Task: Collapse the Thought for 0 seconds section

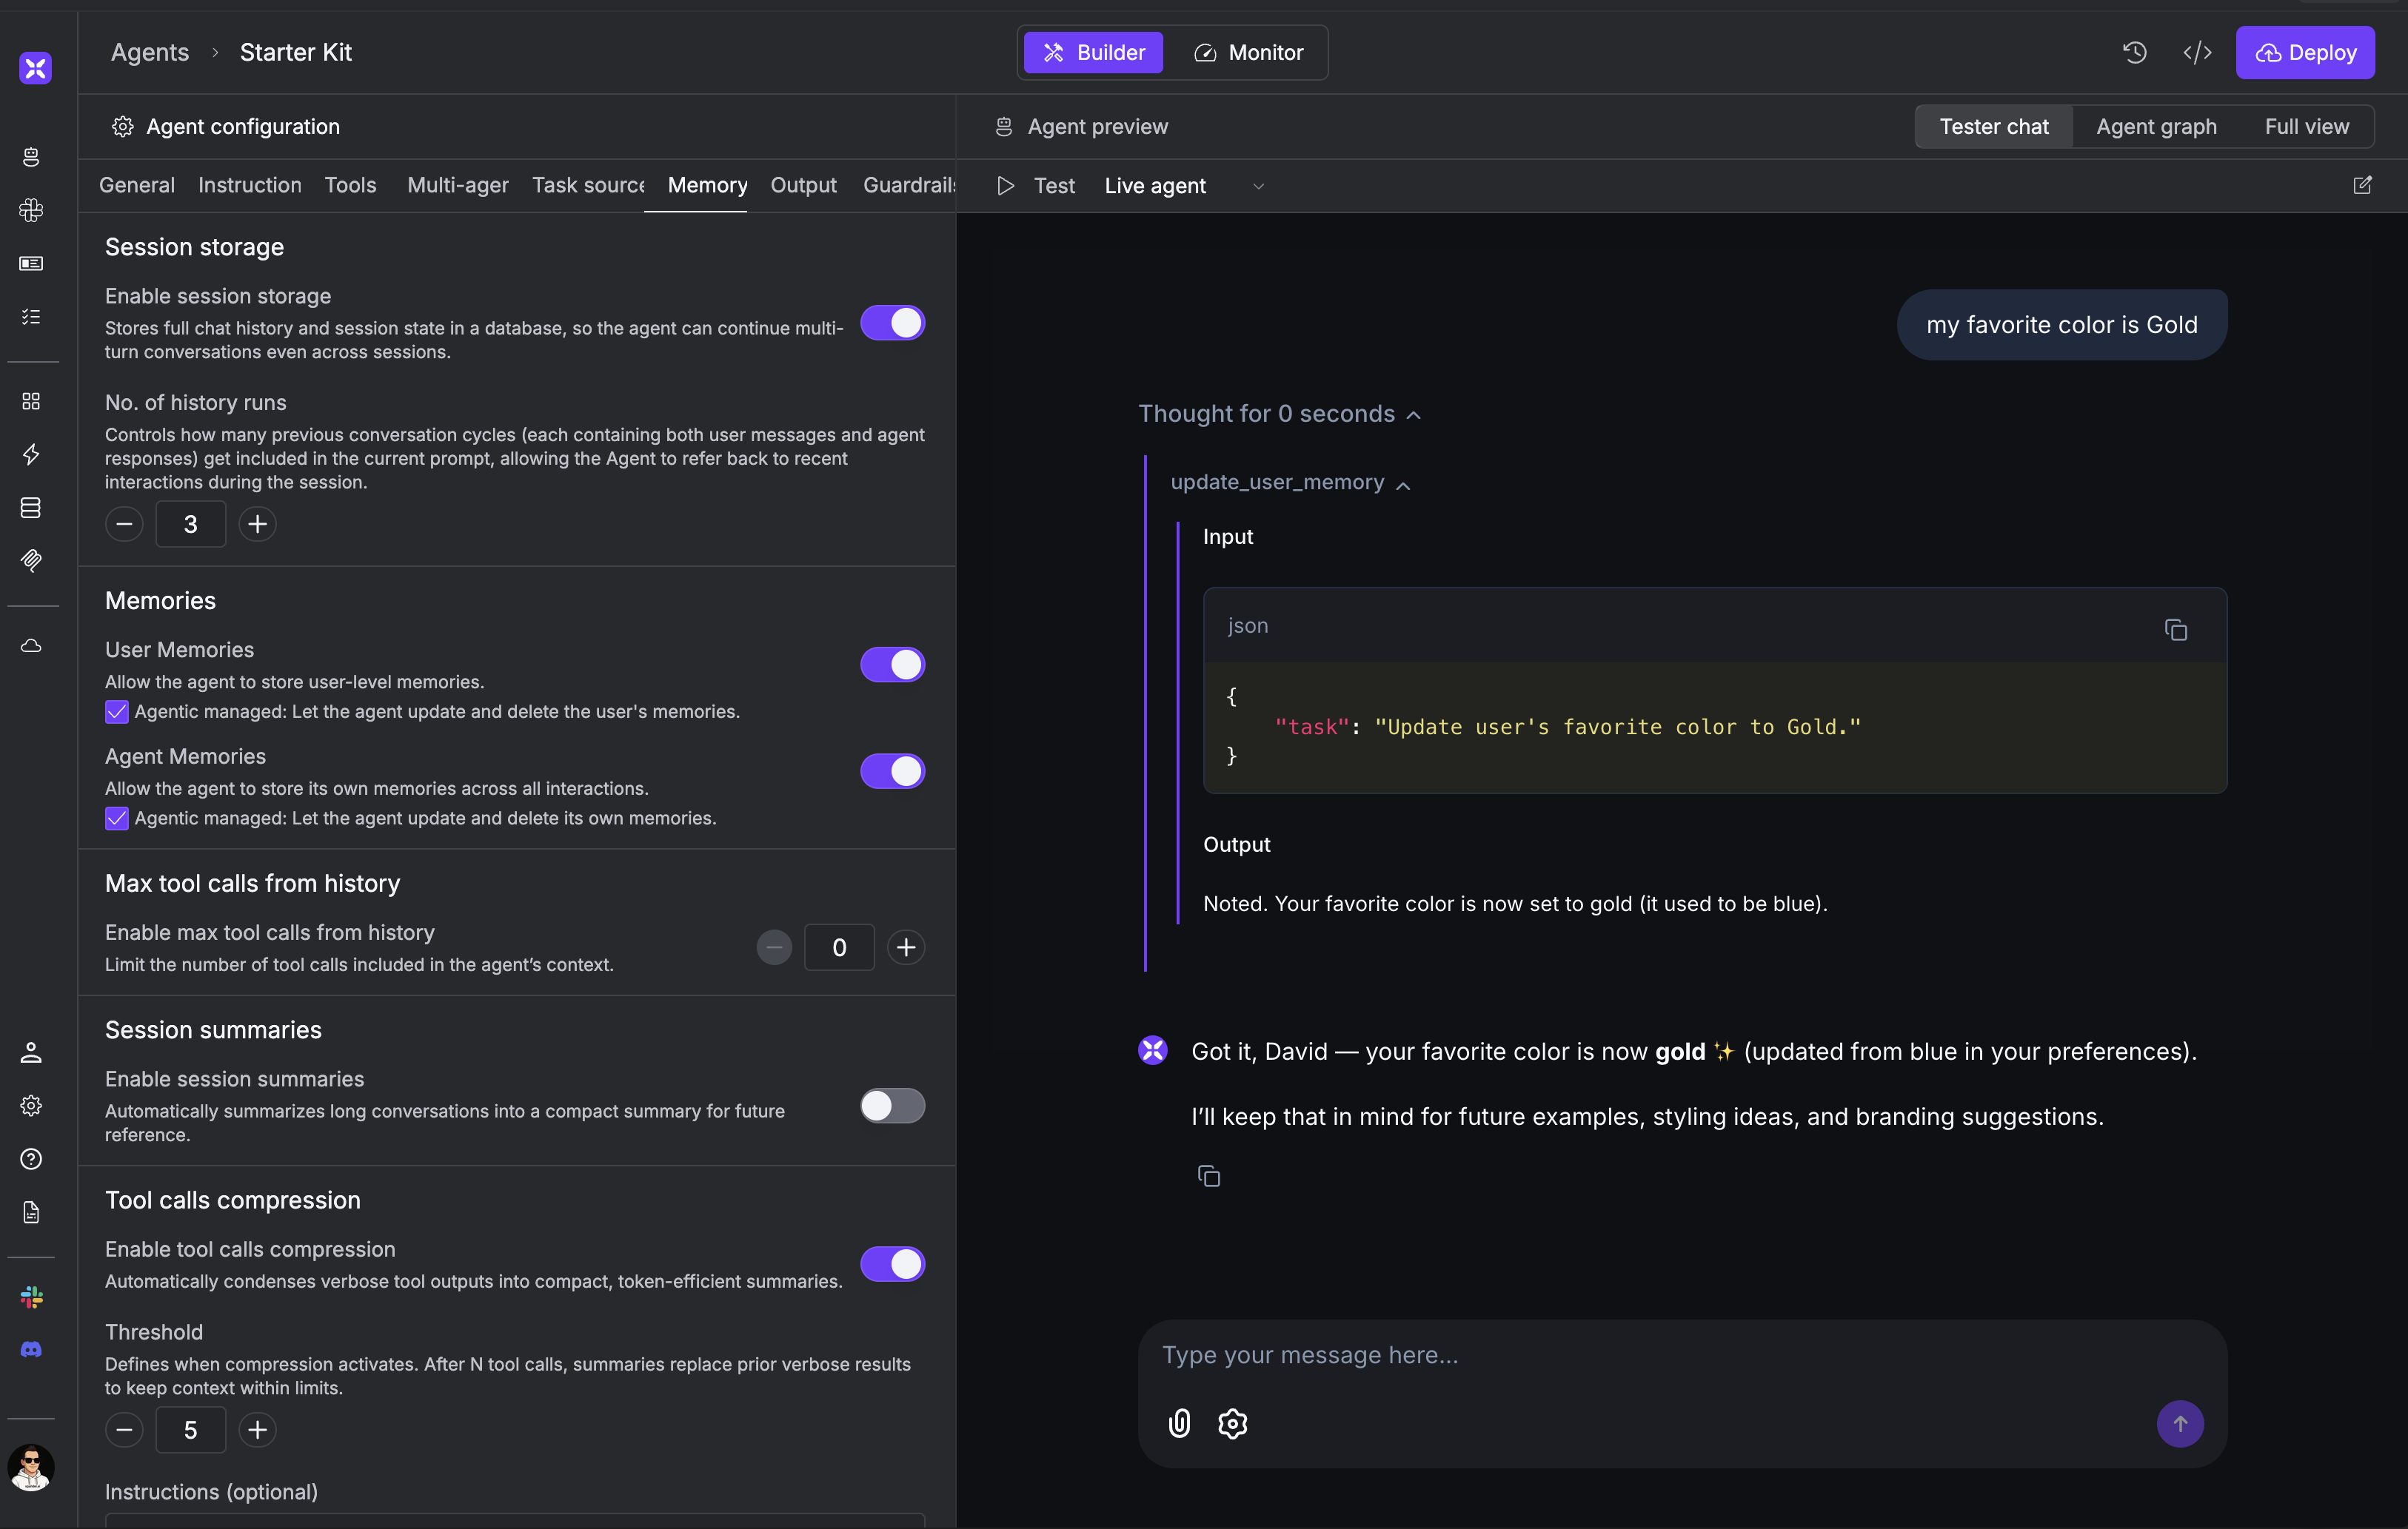Action: point(1414,414)
